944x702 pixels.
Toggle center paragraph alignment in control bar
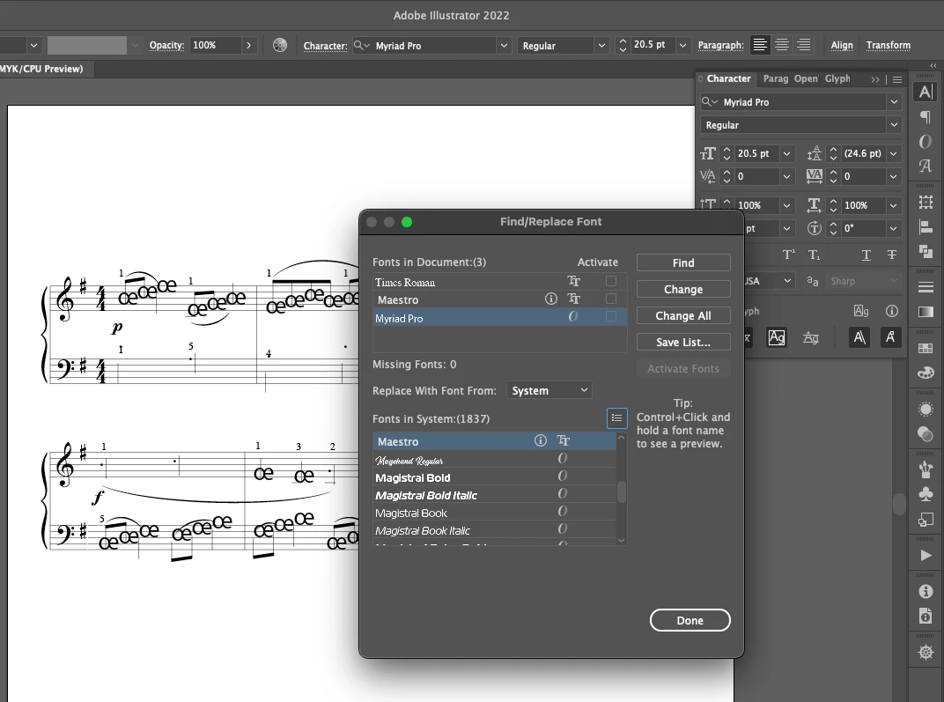pos(781,45)
